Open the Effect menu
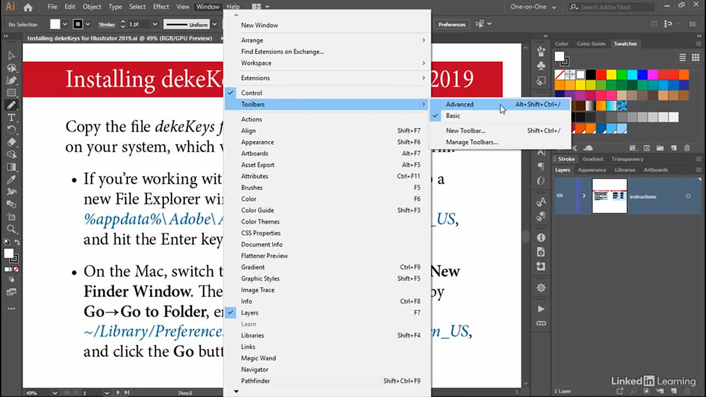 coord(161,7)
